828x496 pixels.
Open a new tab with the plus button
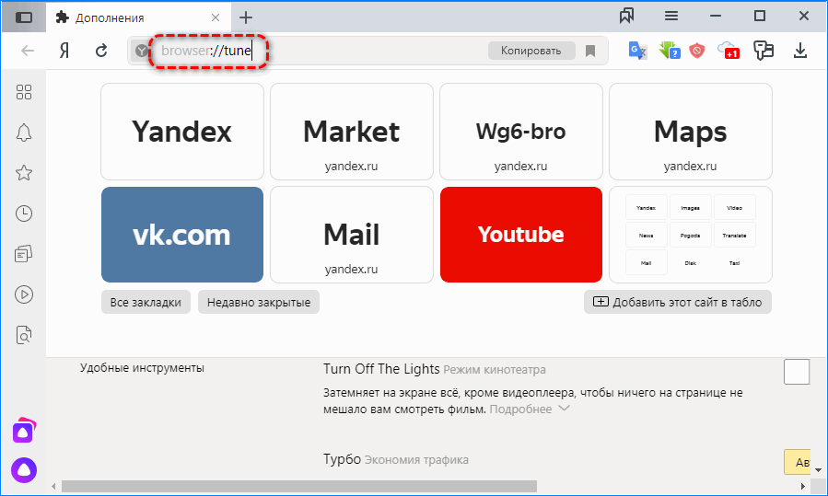tap(246, 17)
